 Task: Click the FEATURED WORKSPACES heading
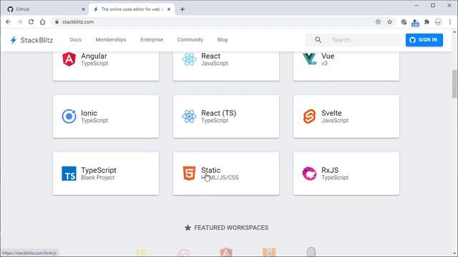pyautogui.click(x=231, y=228)
